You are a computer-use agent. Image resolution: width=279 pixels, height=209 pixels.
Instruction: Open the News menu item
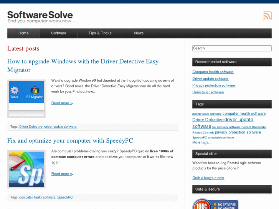[x=139, y=33]
